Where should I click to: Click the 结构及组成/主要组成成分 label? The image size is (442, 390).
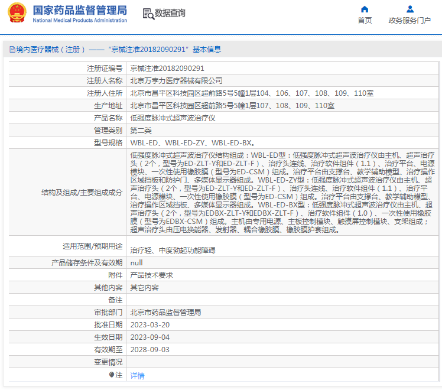point(82,193)
